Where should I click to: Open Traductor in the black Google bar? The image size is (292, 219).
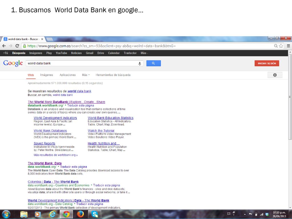130,53
